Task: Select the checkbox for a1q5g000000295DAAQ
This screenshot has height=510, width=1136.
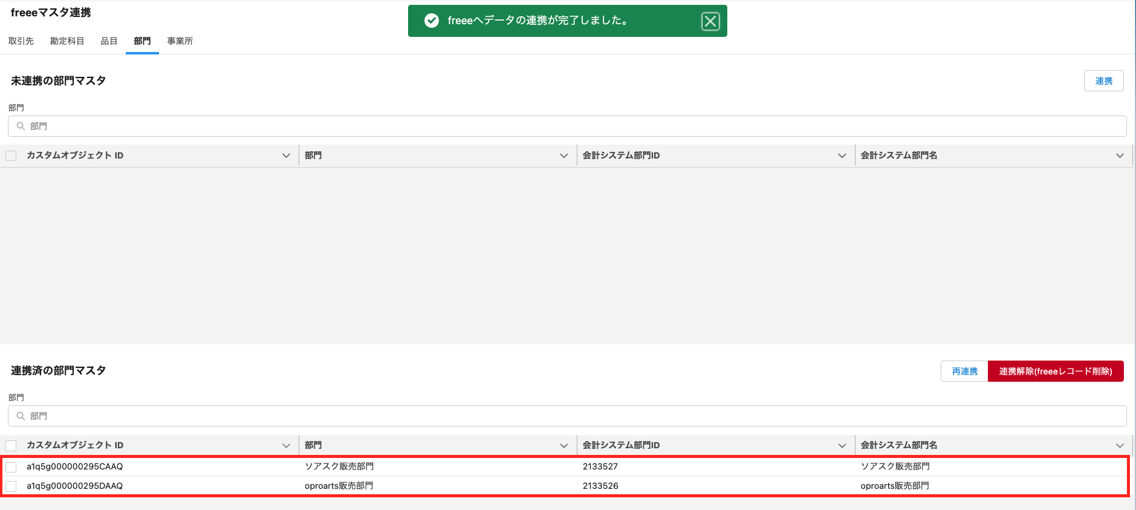Action: (11, 486)
